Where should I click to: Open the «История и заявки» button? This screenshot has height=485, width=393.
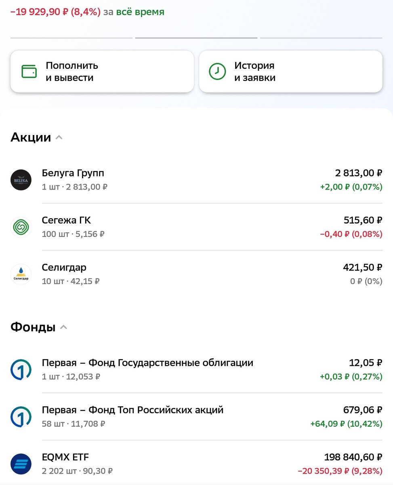(x=291, y=72)
